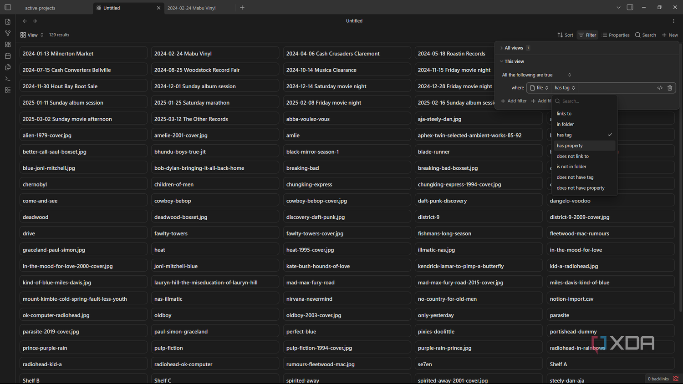
Task: Open parasite card
Action: click(611, 315)
